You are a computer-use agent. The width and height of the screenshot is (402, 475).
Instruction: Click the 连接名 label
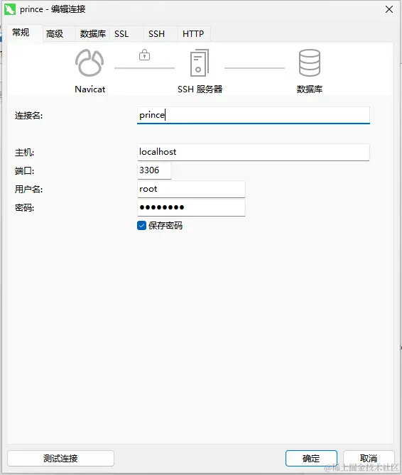tap(29, 116)
